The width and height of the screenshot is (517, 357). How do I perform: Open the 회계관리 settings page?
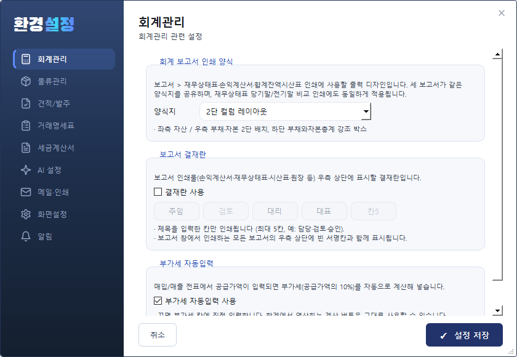click(64, 59)
